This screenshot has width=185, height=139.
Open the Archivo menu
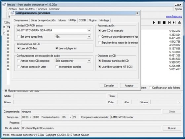coord(13,9)
